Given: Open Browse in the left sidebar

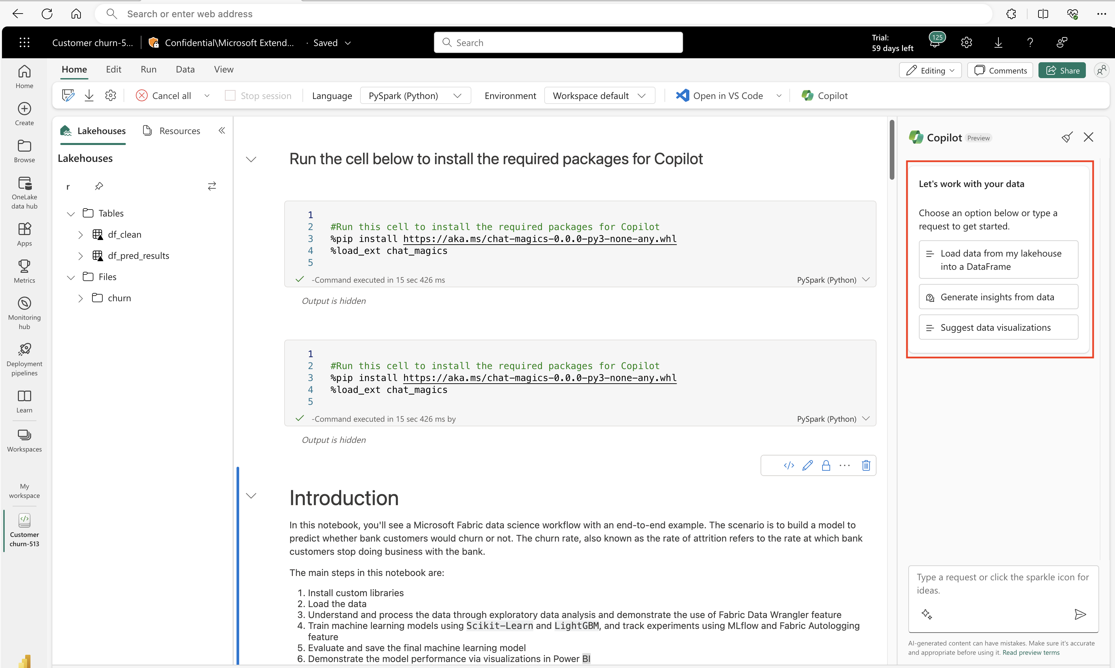Looking at the screenshot, I should (x=24, y=151).
